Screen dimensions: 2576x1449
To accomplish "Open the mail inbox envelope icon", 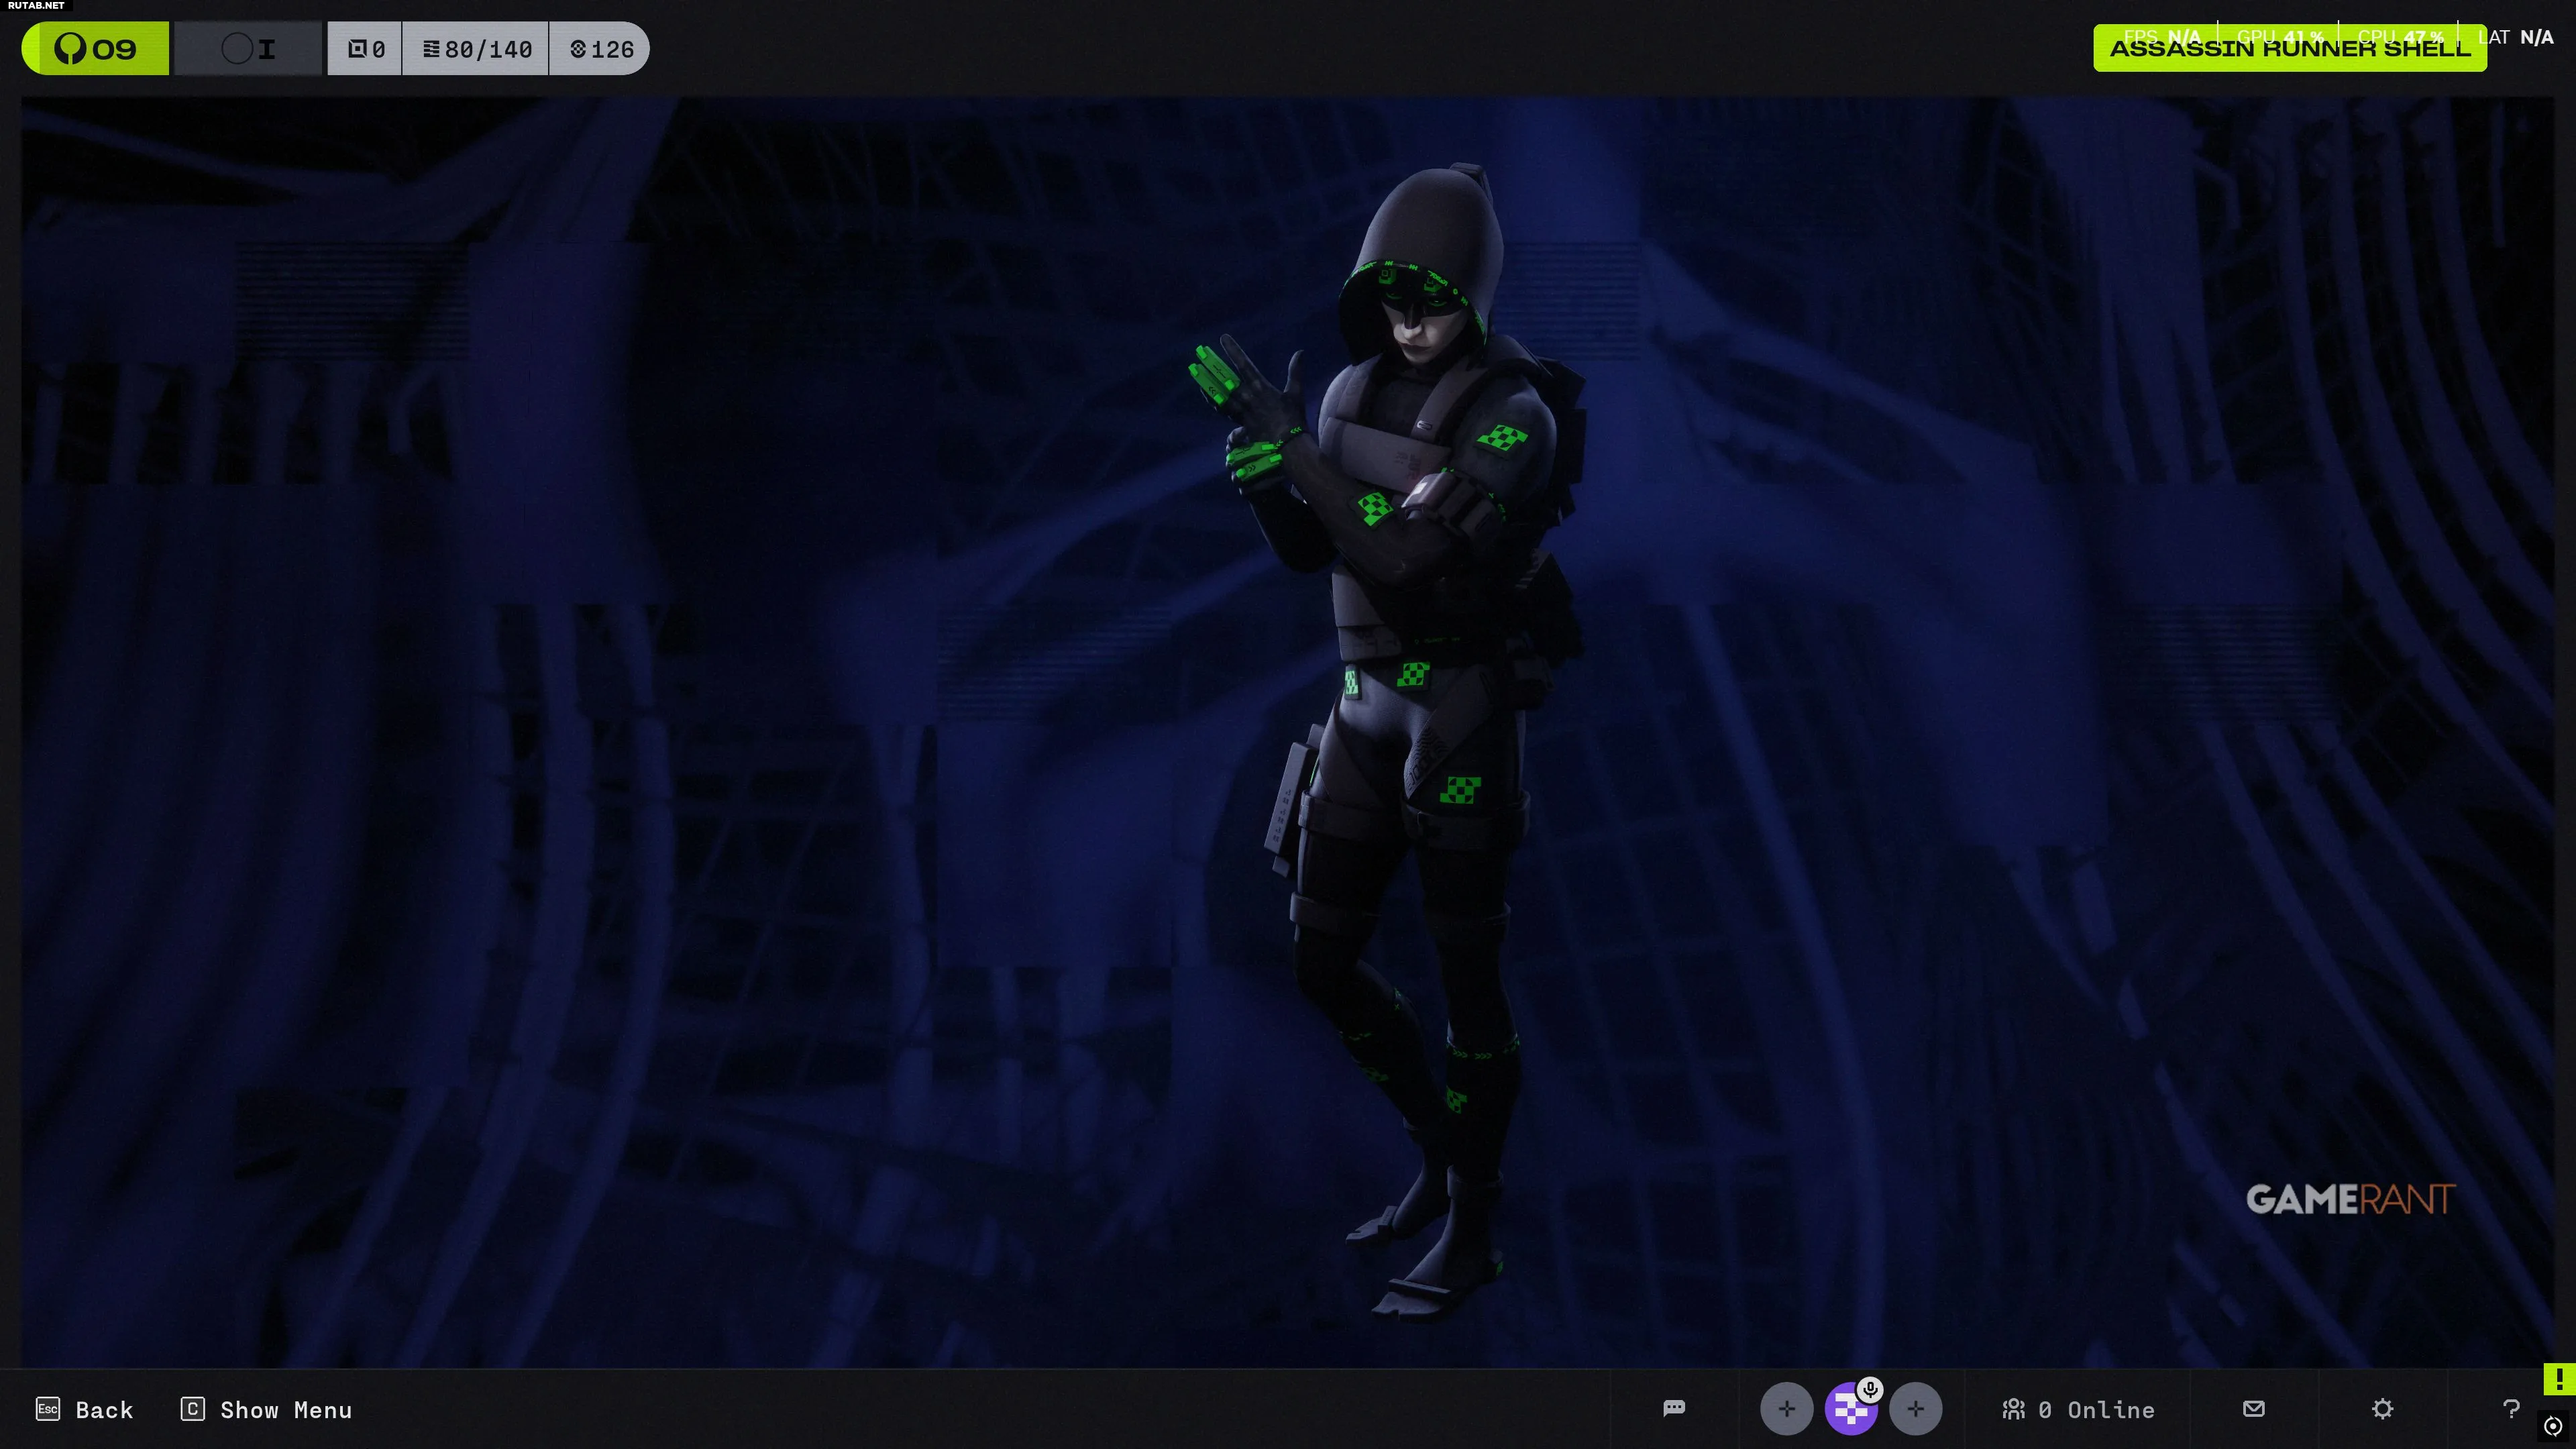I will (x=2254, y=1409).
